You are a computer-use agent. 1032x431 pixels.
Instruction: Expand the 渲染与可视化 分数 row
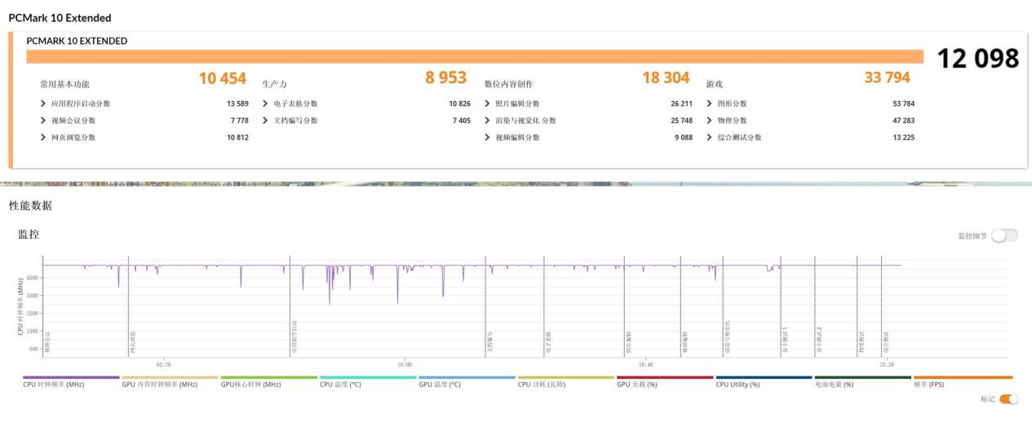pyautogui.click(x=488, y=121)
